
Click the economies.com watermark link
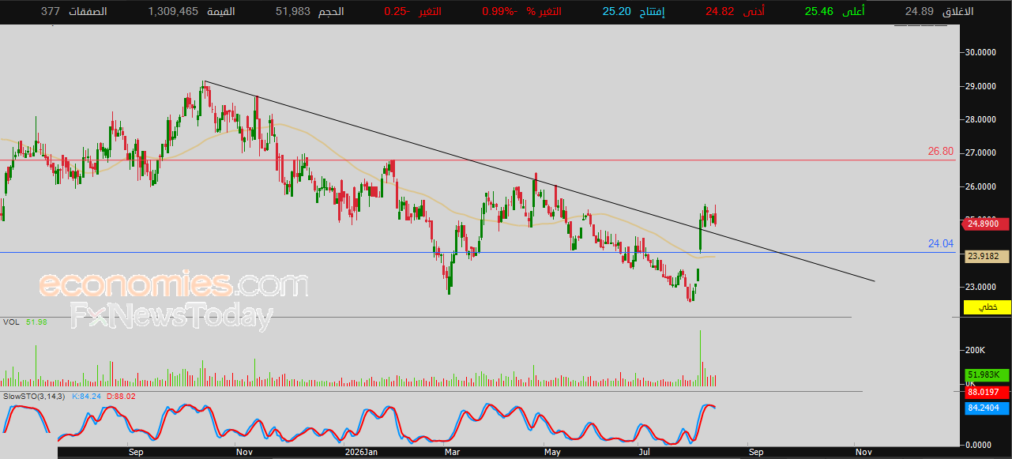[x=173, y=284]
